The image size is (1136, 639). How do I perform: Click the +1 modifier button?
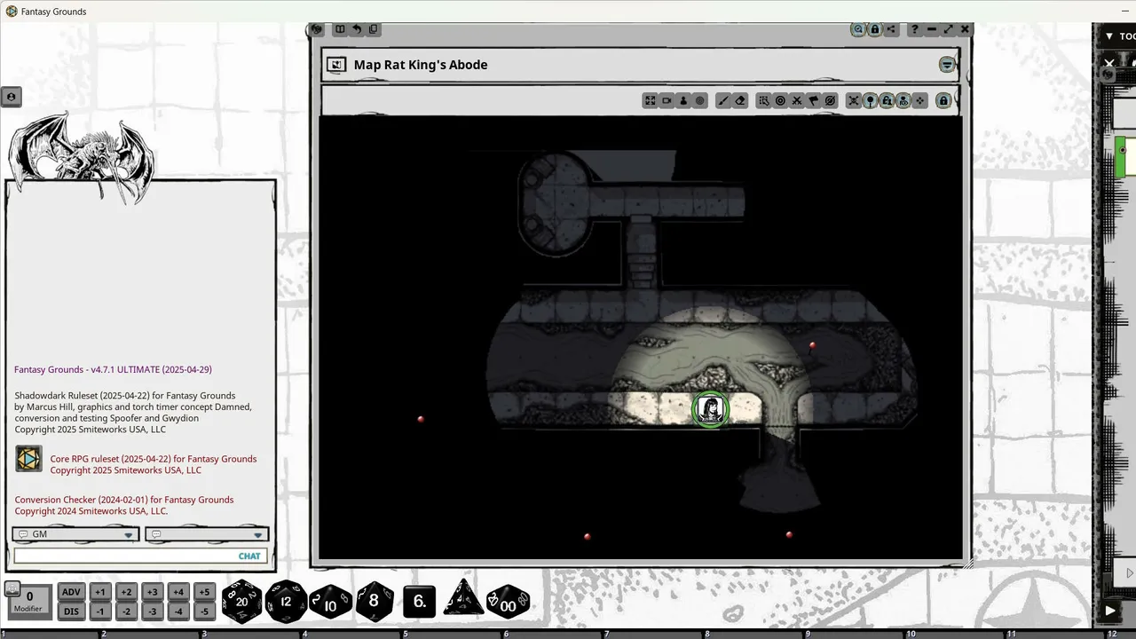click(100, 593)
